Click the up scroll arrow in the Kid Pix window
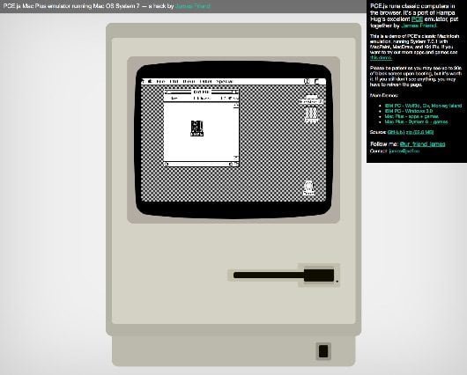 [236, 105]
